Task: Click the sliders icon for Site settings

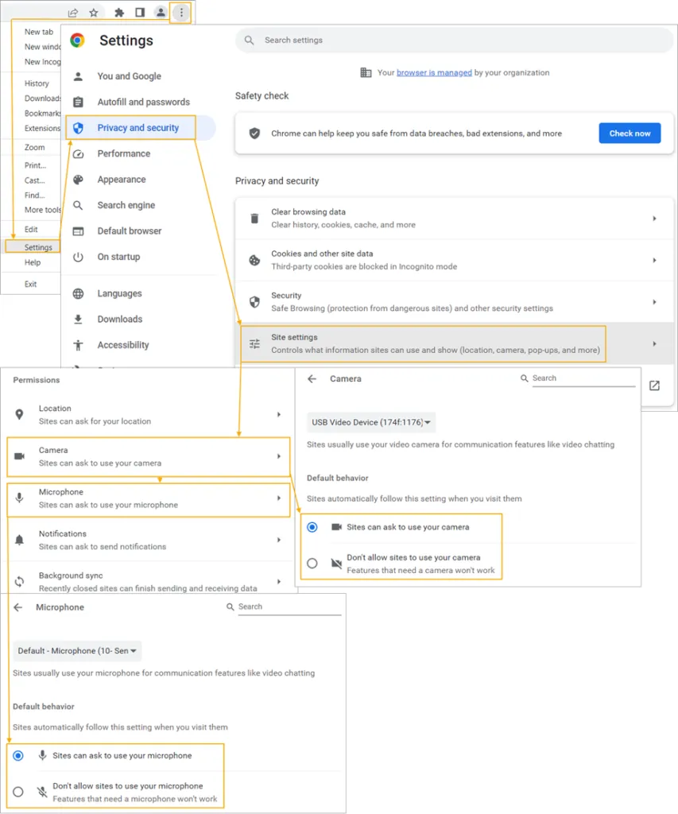Action: click(x=254, y=343)
